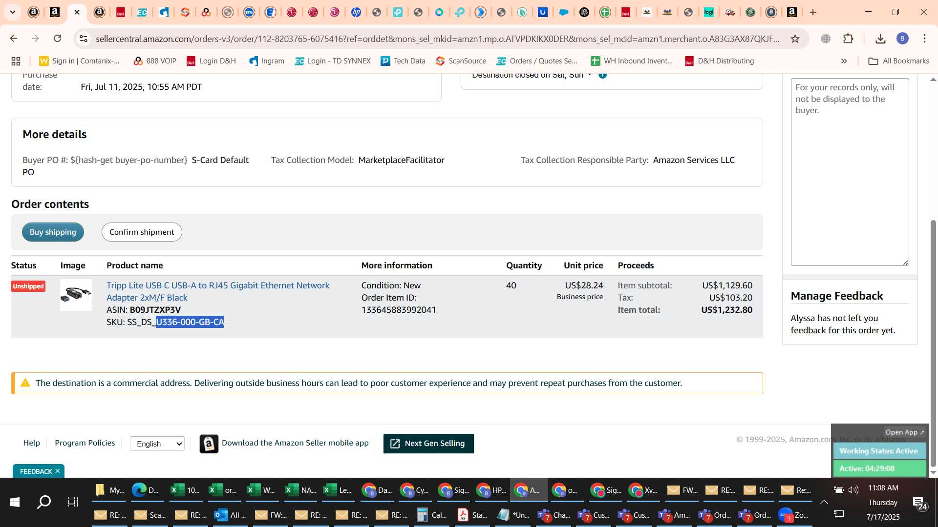This screenshot has height=527, width=938.
Task: Open the English language dropdown
Action: tap(157, 444)
